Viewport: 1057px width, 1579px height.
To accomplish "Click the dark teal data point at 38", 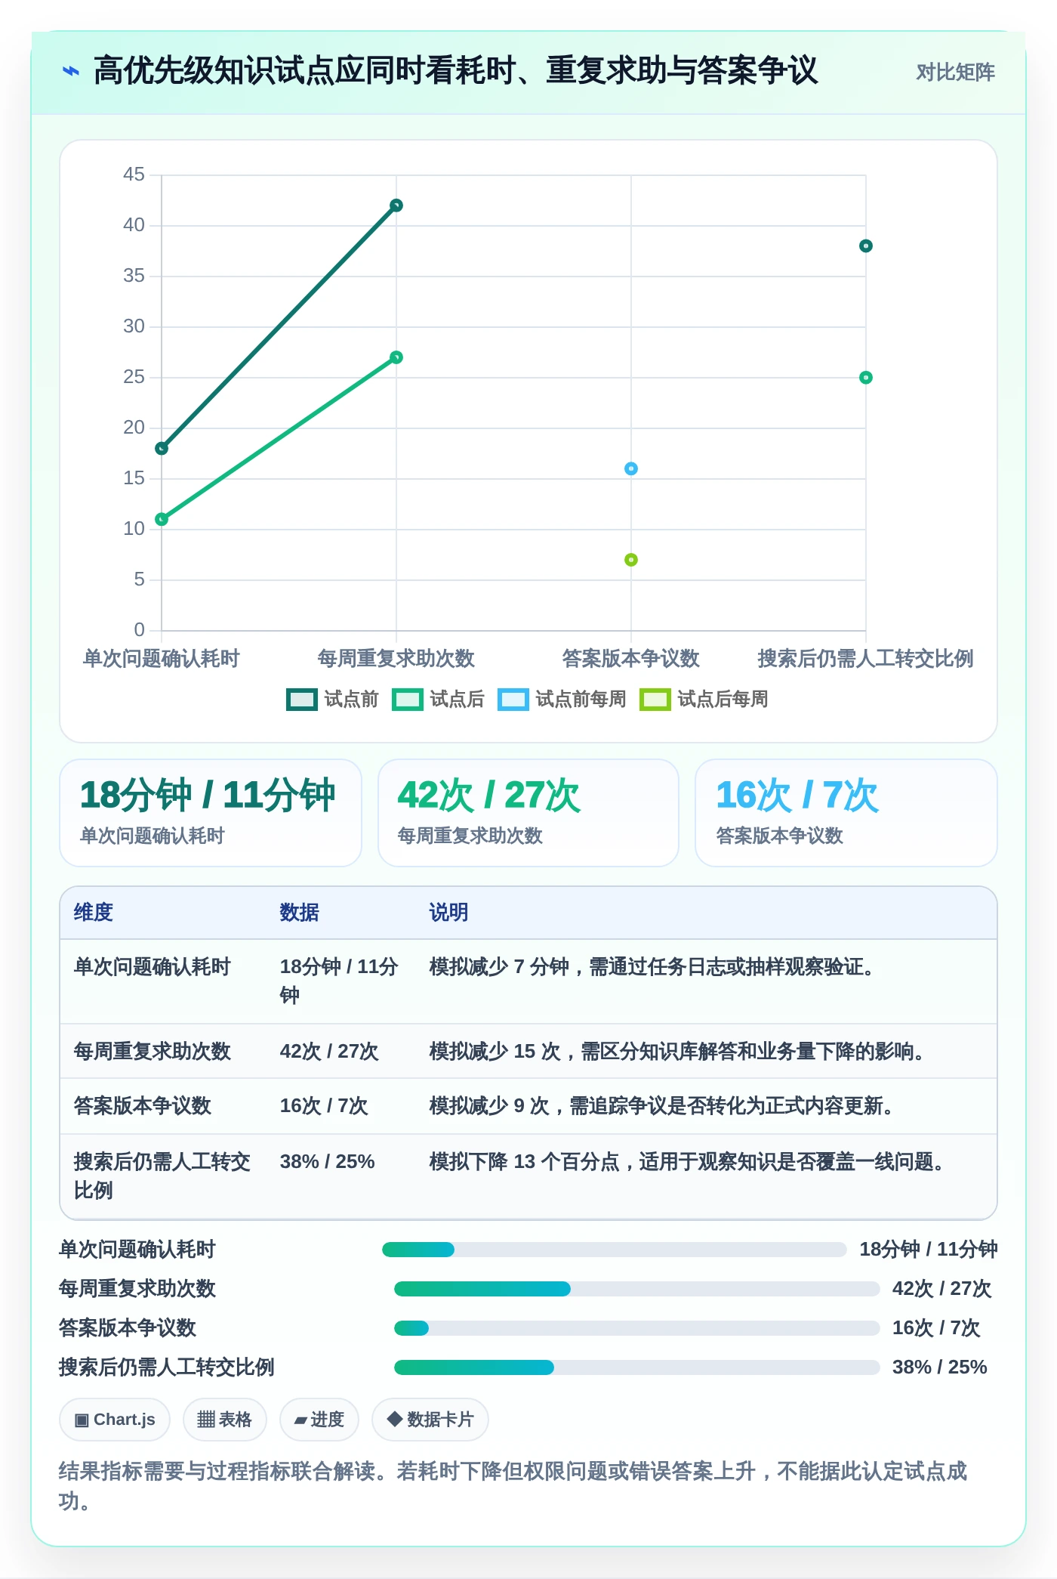I will [866, 246].
